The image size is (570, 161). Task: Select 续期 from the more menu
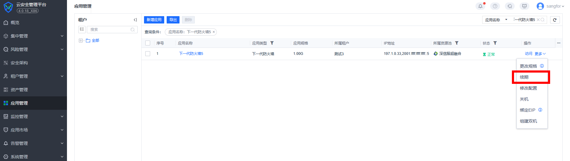(524, 77)
